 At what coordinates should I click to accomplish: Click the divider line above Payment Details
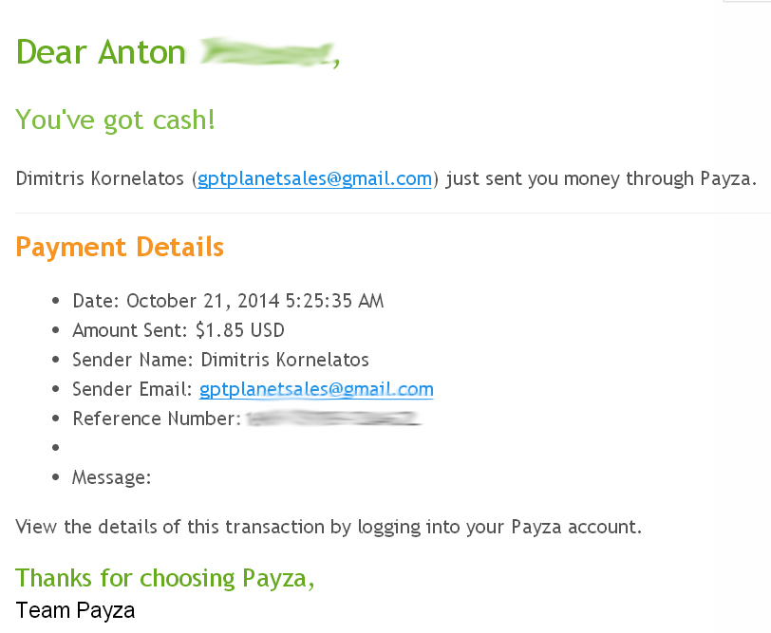(x=385, y=213)
